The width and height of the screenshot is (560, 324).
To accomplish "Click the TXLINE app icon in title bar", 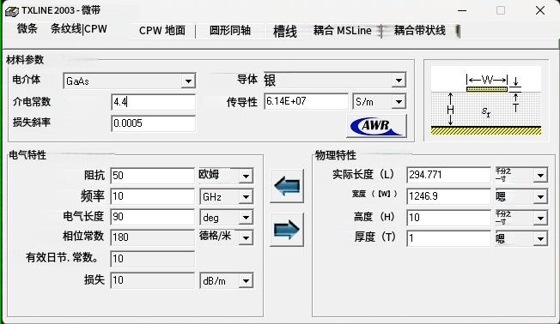I will (12, 11).
